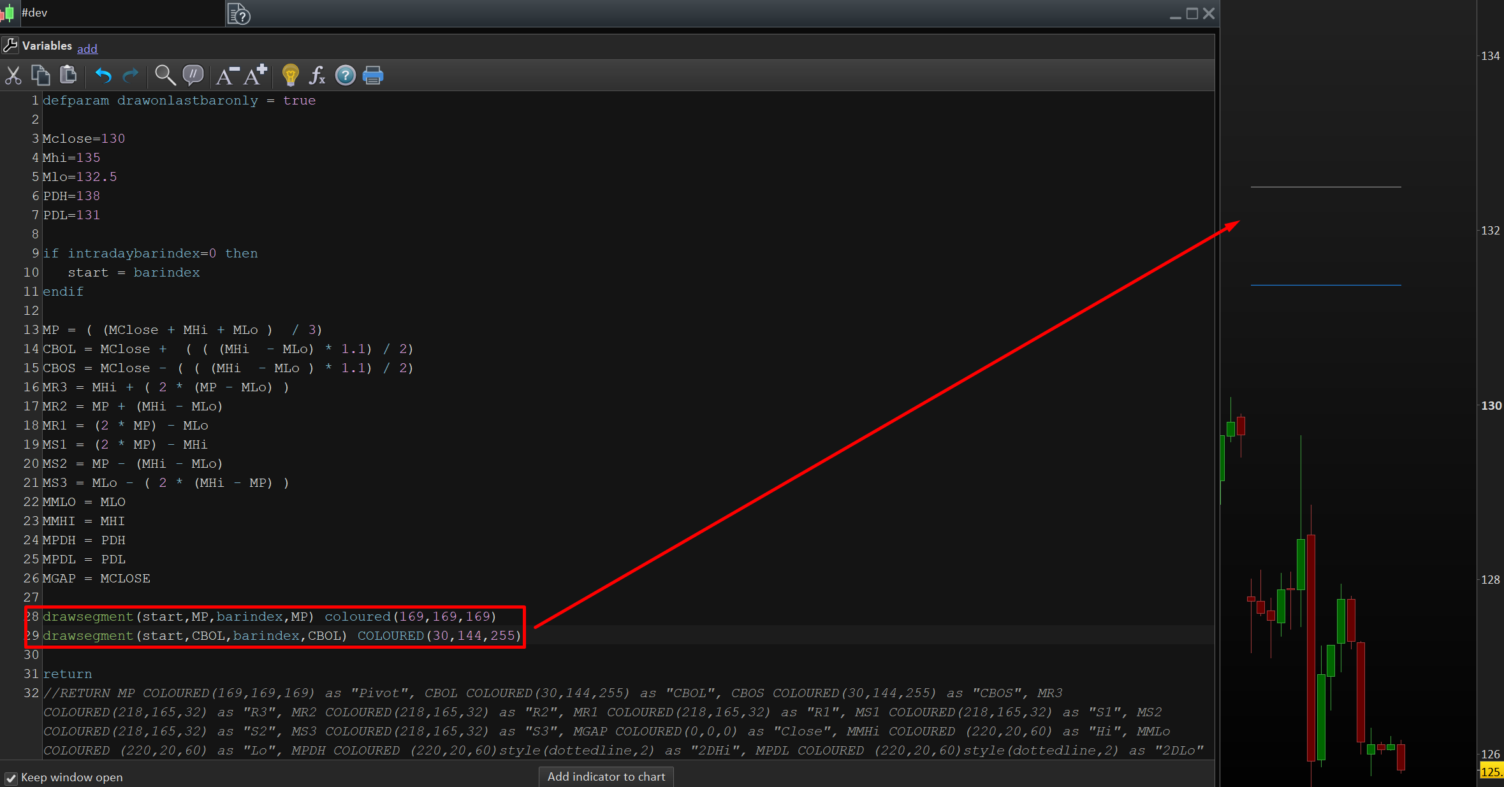Image resolution: width=1504 pixels, height=787 pixels.
Task: Click the wrench icon beside Variables
Action: coord(10,46)
